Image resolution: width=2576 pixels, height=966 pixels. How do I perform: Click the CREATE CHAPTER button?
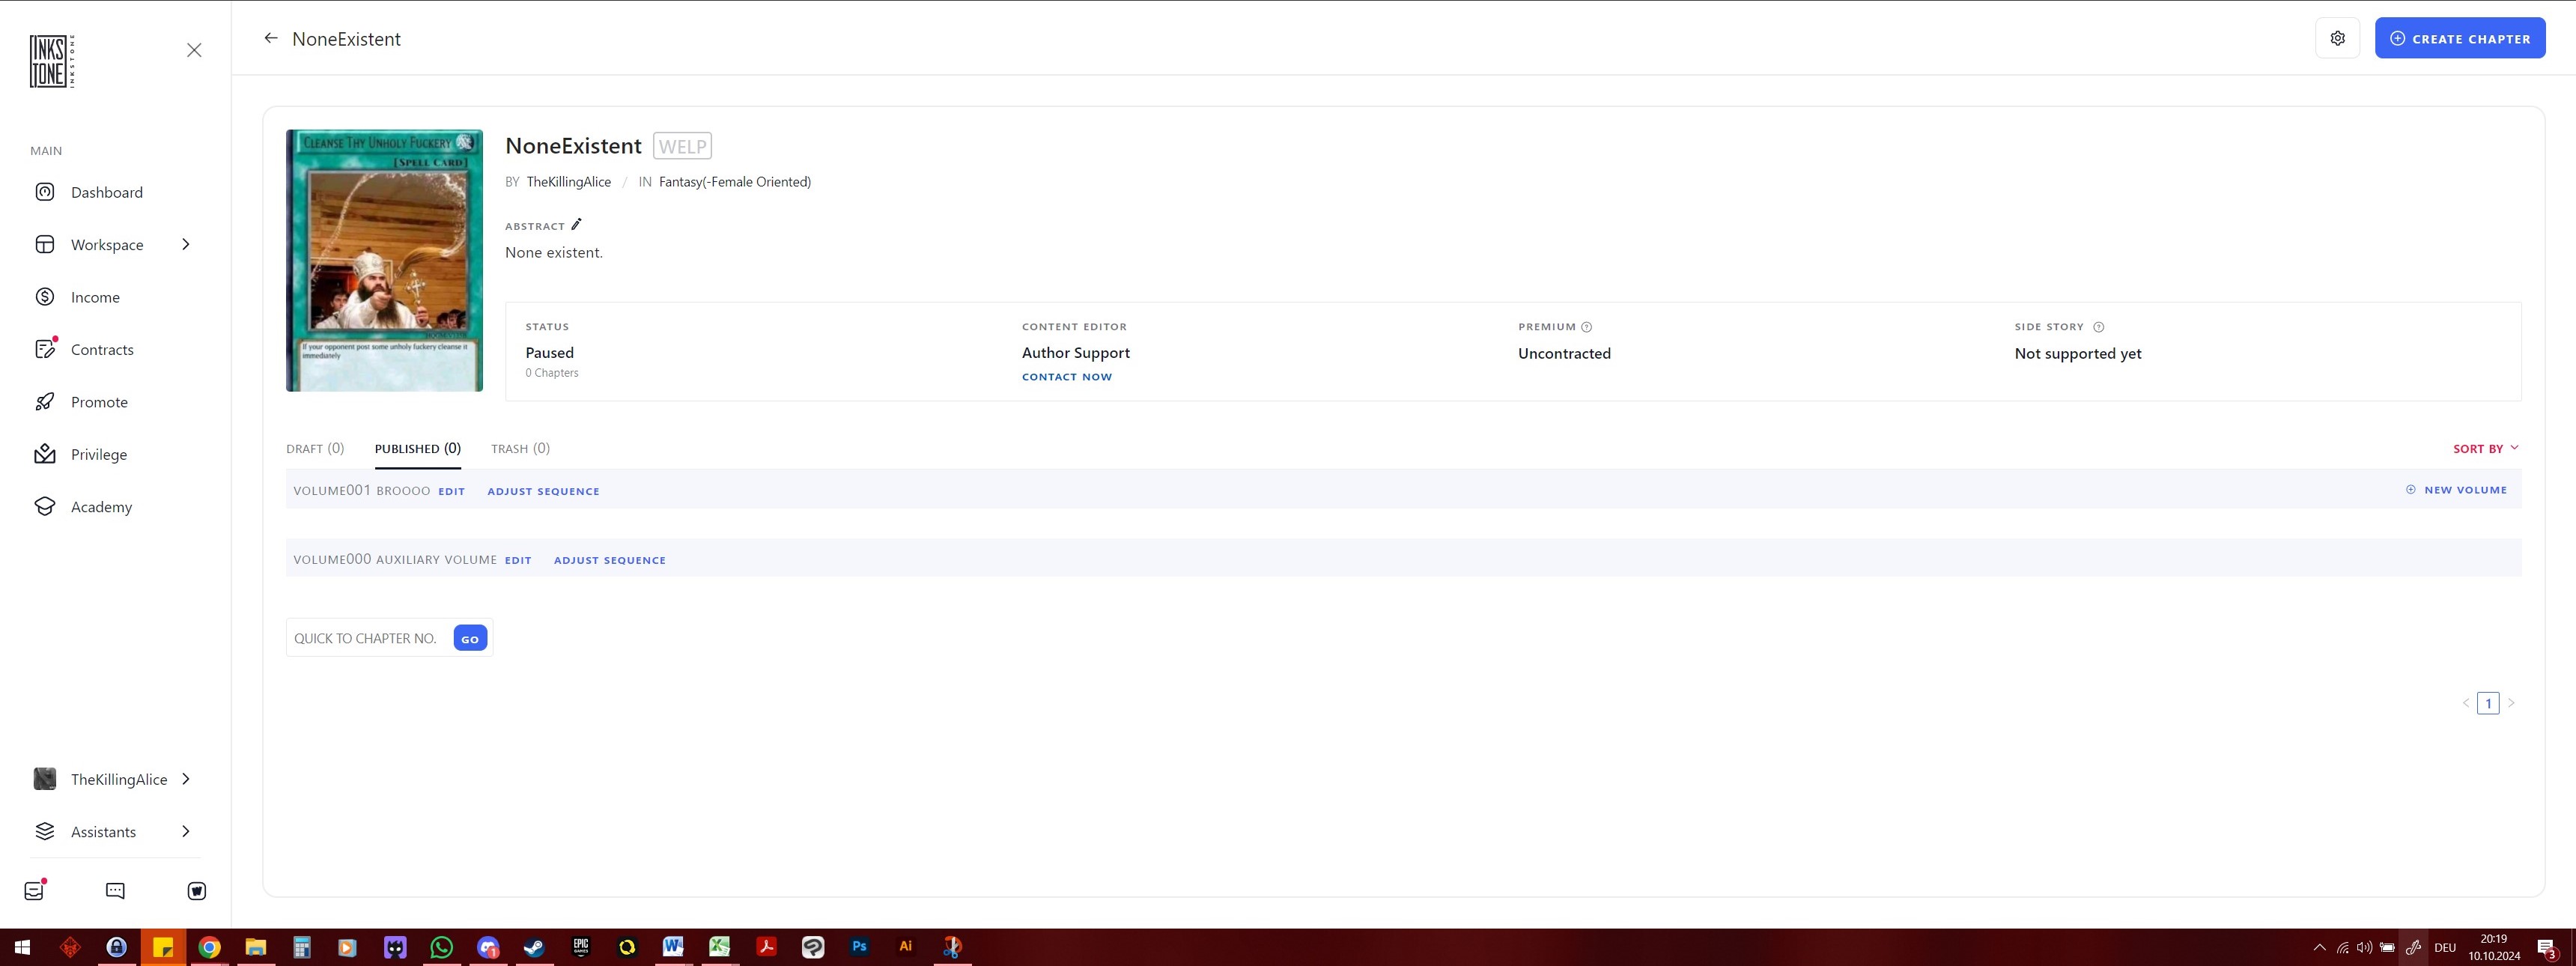coord(2460,37)
